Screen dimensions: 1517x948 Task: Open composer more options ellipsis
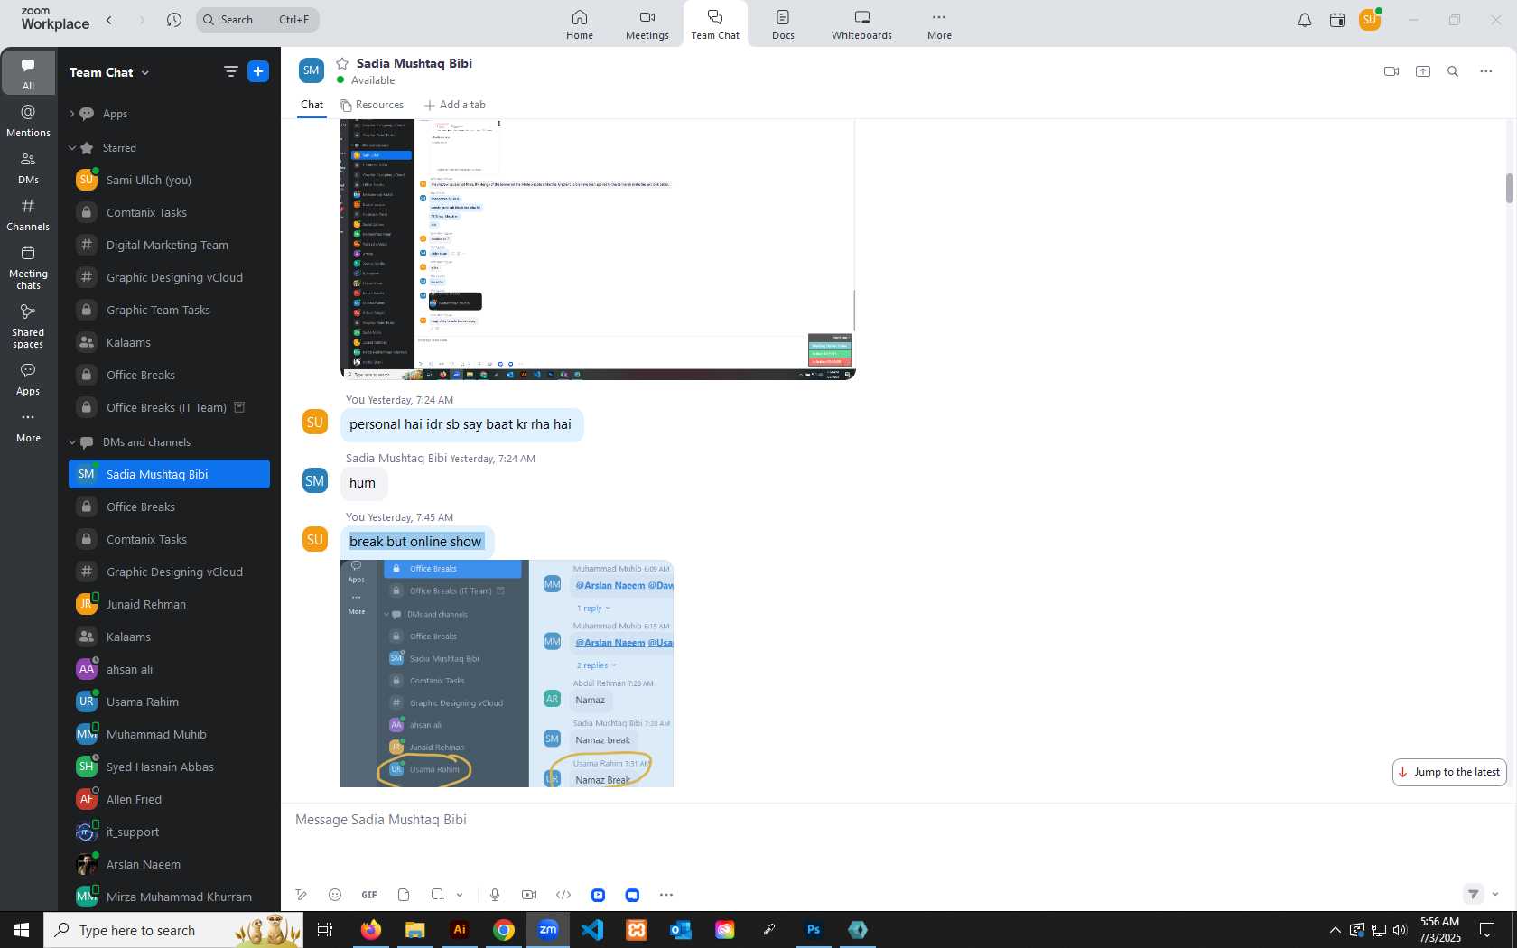click(666, 895)
